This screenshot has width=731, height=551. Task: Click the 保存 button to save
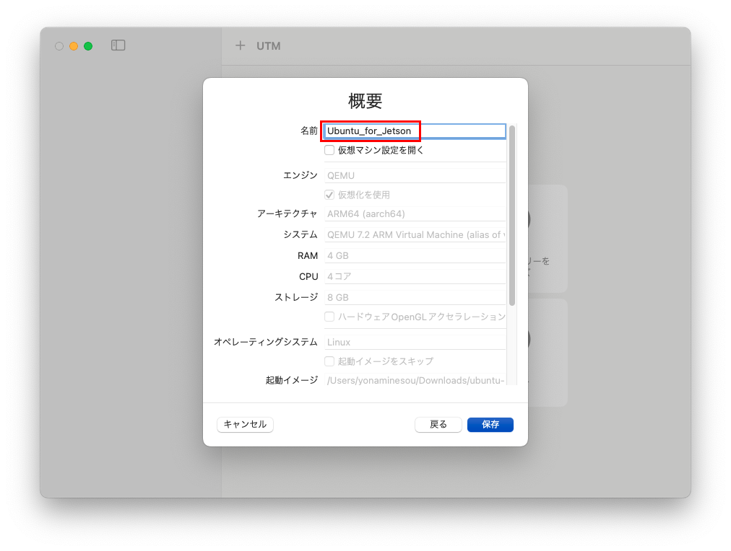[x=490, y=424]
